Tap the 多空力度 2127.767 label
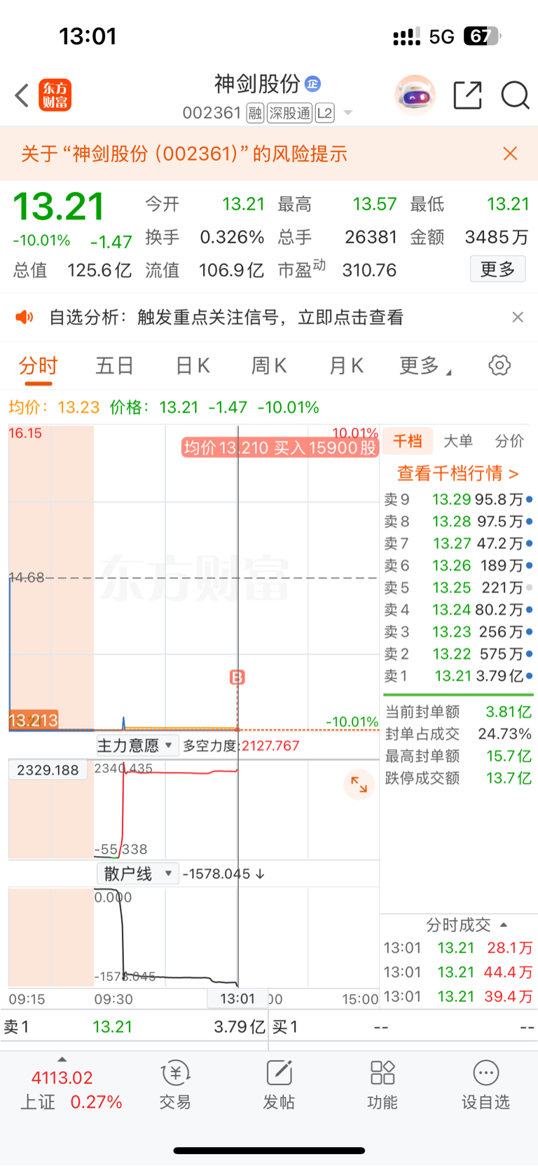Screen dimensions: 538x1166 [241, 745]
